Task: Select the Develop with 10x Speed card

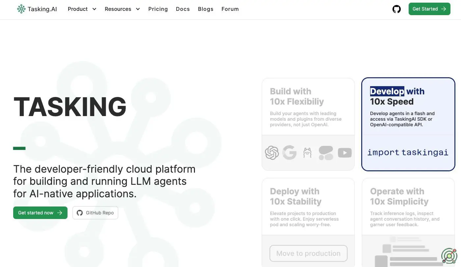Action: (408, 124)
